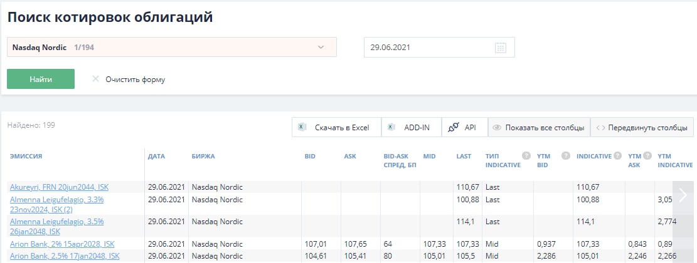Select the YTM Bid value 2,286
This screenshot has height=263, width=697.
[x=546, y=256]
